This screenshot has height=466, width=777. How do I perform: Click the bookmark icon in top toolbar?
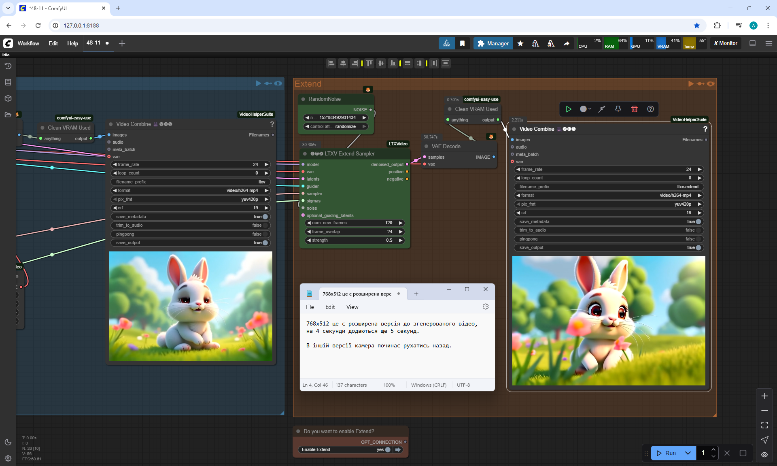tap(462, 43)
